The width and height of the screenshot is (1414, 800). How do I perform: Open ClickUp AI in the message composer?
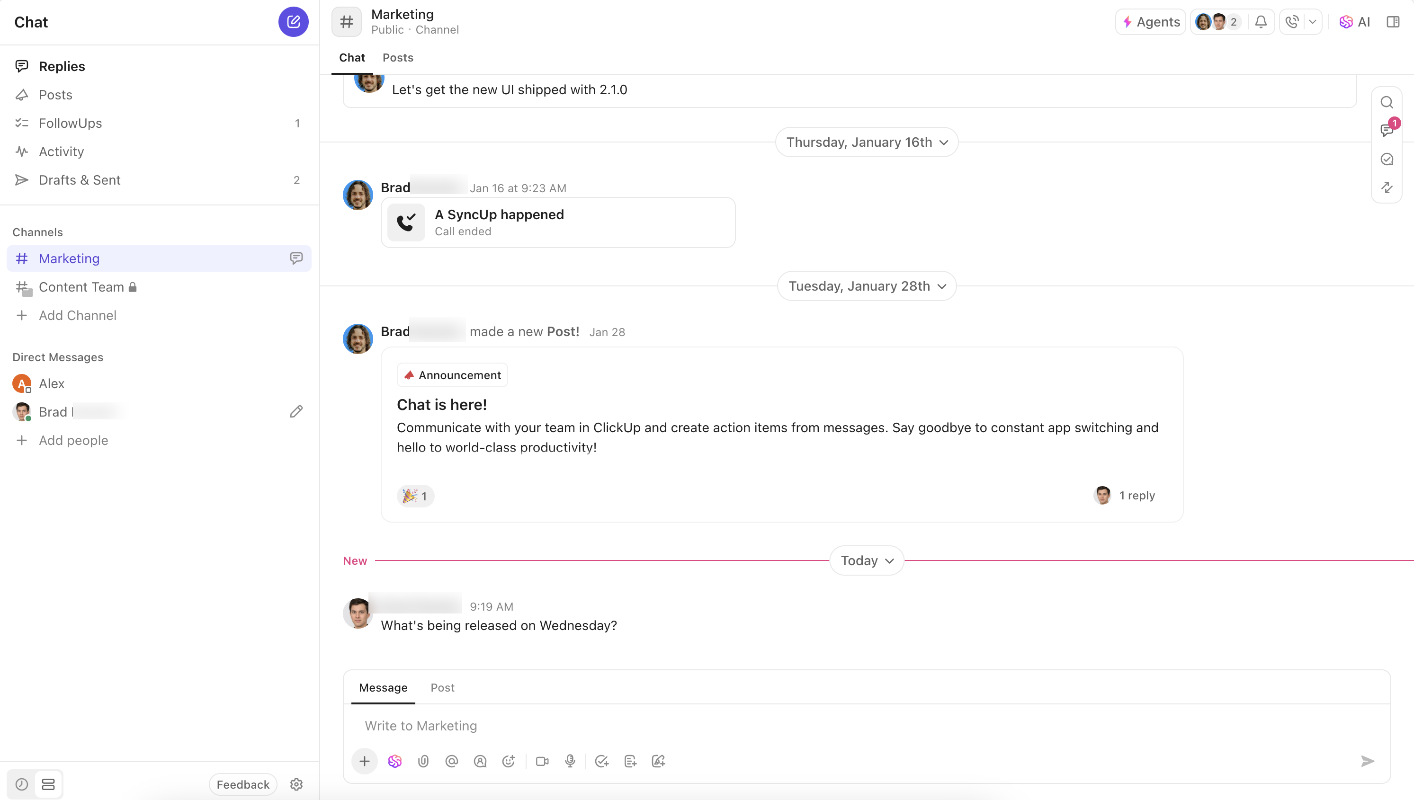395,761
